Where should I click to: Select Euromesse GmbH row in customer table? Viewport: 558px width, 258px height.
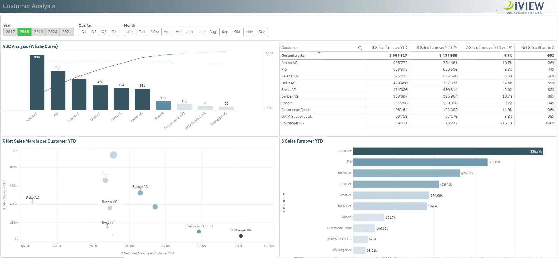coord(417,110)
